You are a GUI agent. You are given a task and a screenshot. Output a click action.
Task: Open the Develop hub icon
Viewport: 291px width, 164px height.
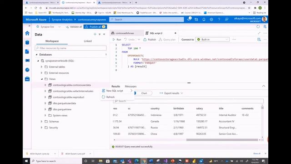[x=27, y=51]
